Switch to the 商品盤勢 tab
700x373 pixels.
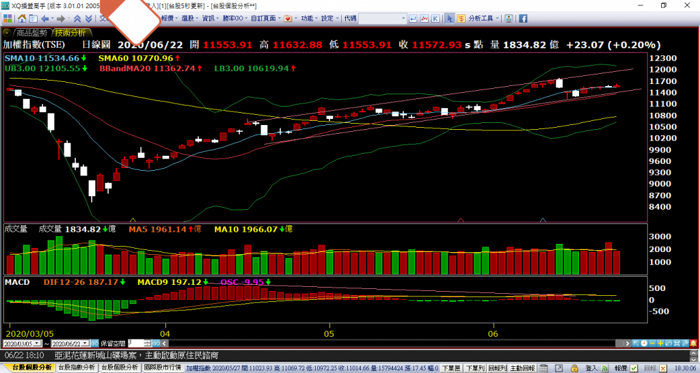[31, 32]
